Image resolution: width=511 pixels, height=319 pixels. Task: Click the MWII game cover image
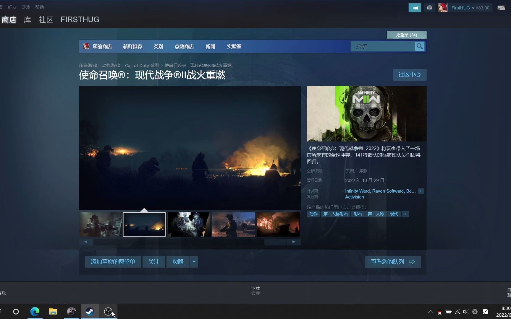coord(367,114)
